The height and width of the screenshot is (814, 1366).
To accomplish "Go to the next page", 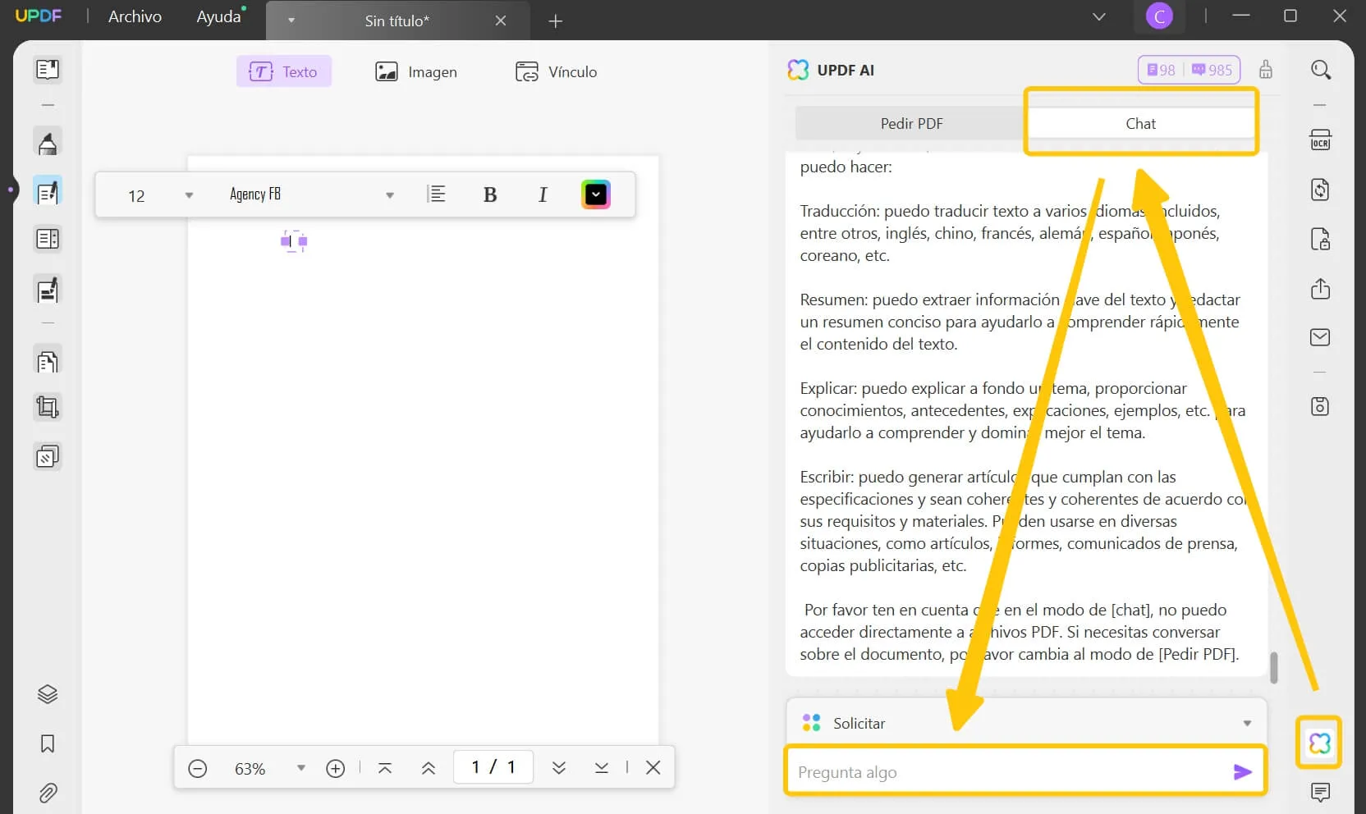I will 559,768.
